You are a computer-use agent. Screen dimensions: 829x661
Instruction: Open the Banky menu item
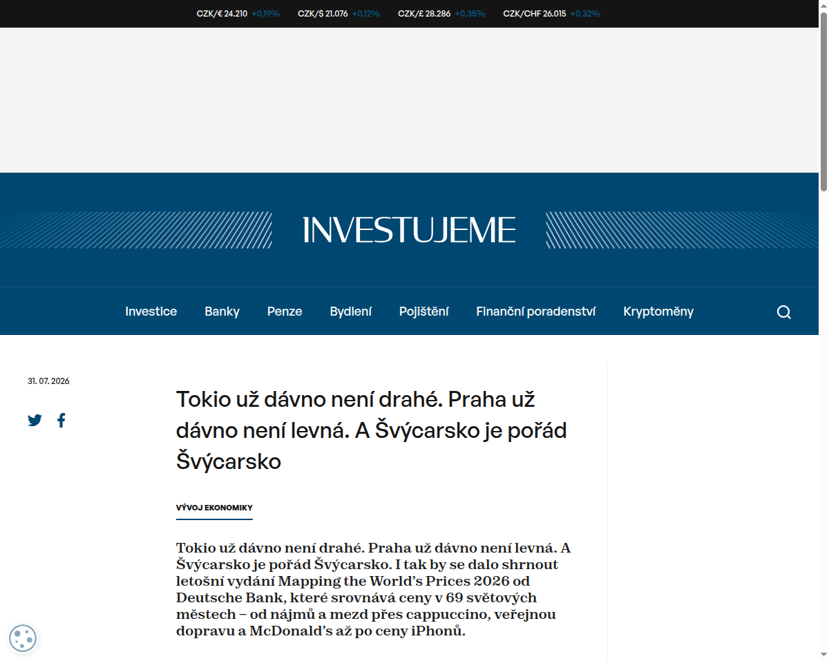222,312
